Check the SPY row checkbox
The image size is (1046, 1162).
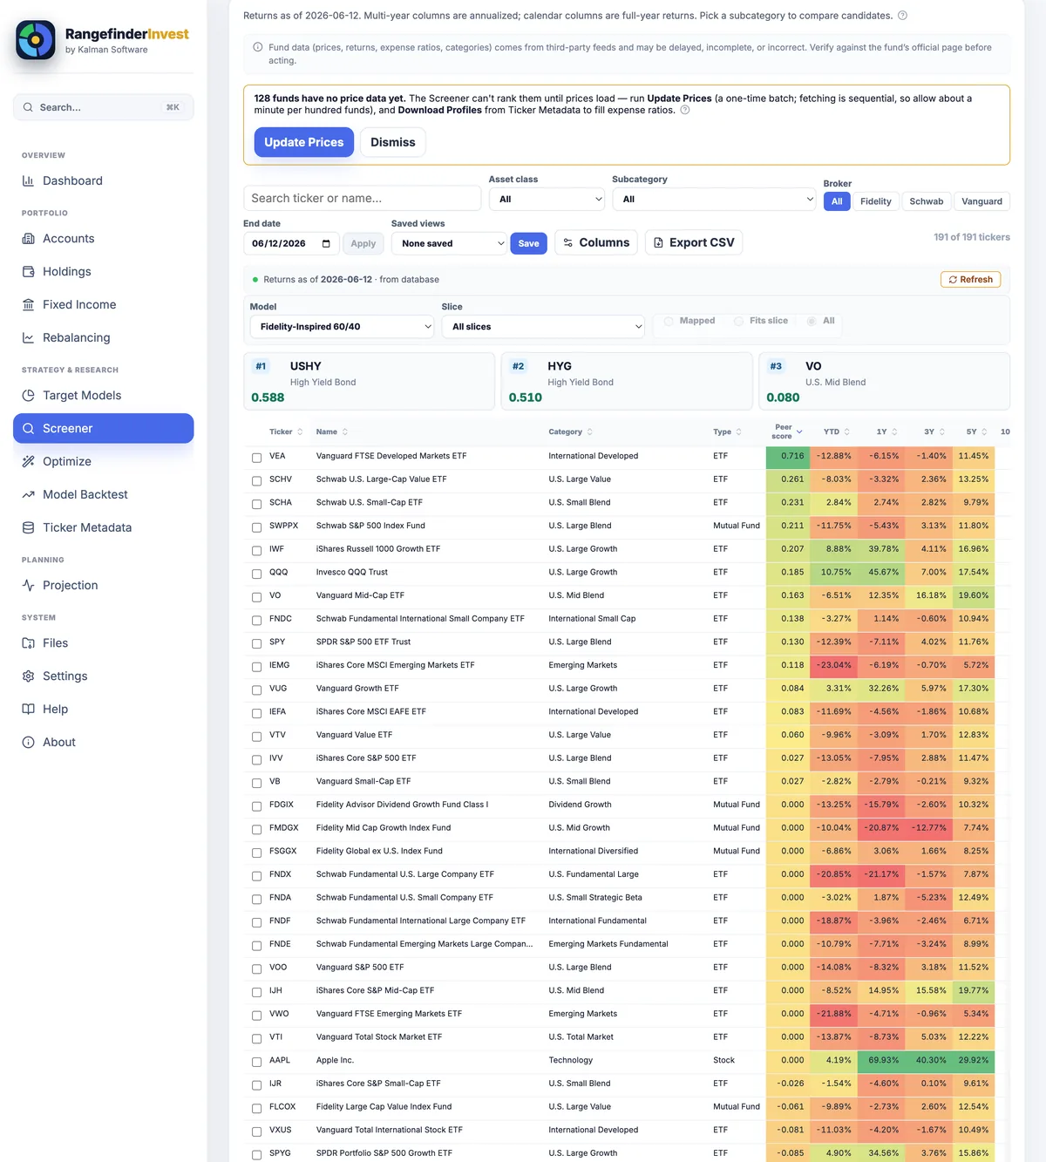[x=256, y=643]
